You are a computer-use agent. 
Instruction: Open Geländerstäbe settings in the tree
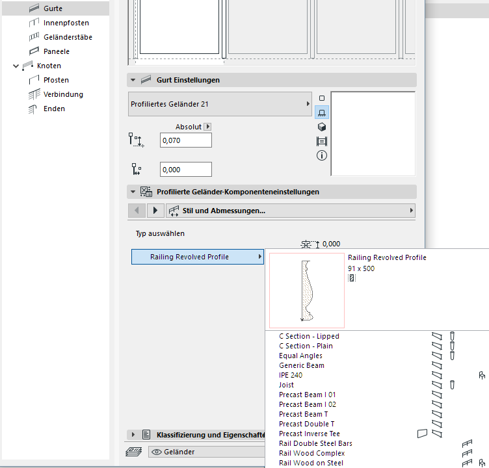(68, 37)
